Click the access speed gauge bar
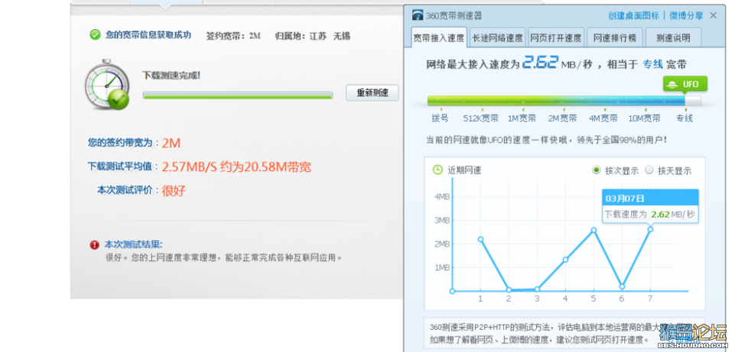Image resolution: width=732 pixels, height=352 pixels. click(x=564, y=101)
